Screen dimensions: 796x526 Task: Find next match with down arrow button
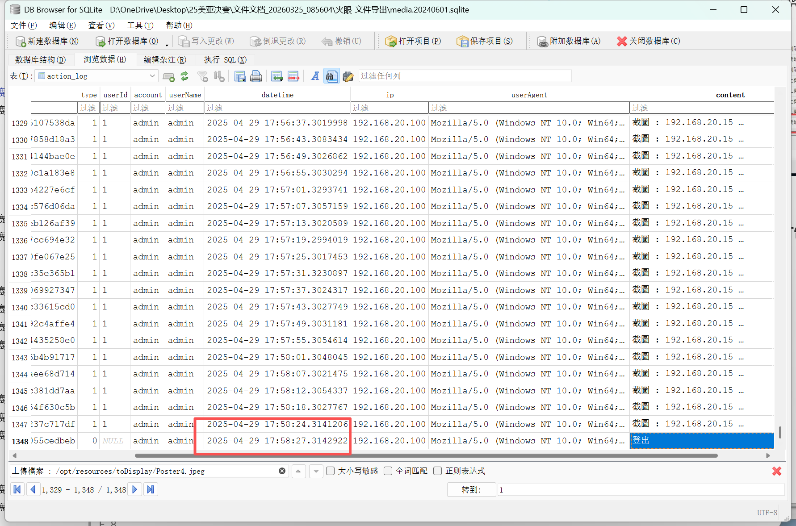(x=316, y=471)
